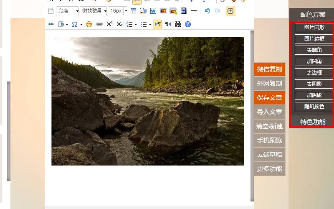Toggle the highlighted fullscreen editor button
Viewport: 334px width, 209px height.
pyautogui.click(x=230, y=11)
